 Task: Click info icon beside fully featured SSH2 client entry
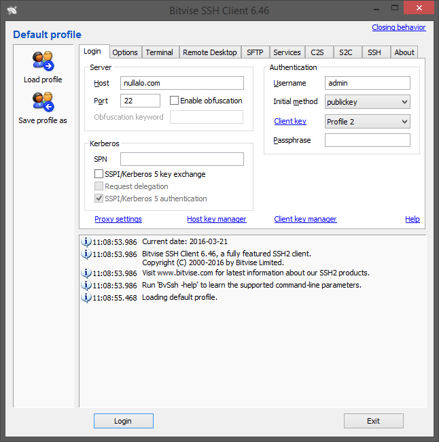(x=86, y=254)
